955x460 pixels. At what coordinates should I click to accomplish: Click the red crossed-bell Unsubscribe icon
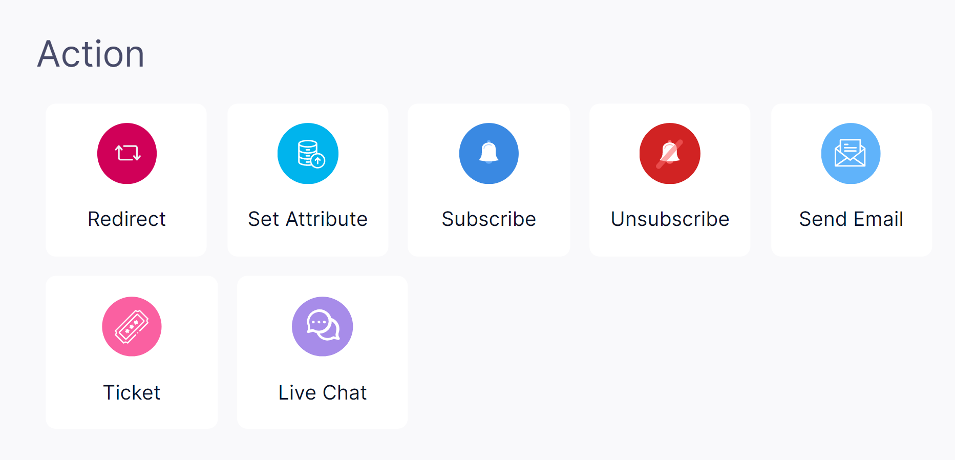[670, 153]
